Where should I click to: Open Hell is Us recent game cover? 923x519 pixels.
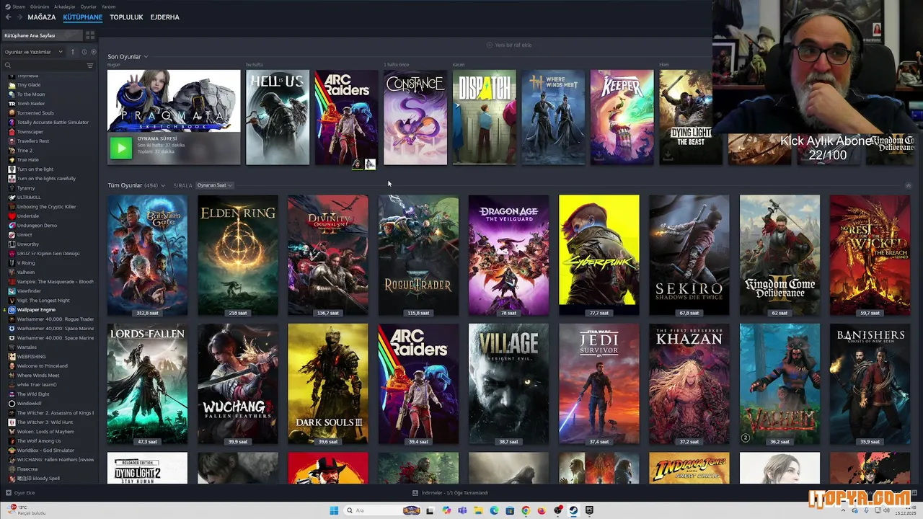tap(278, 117)
